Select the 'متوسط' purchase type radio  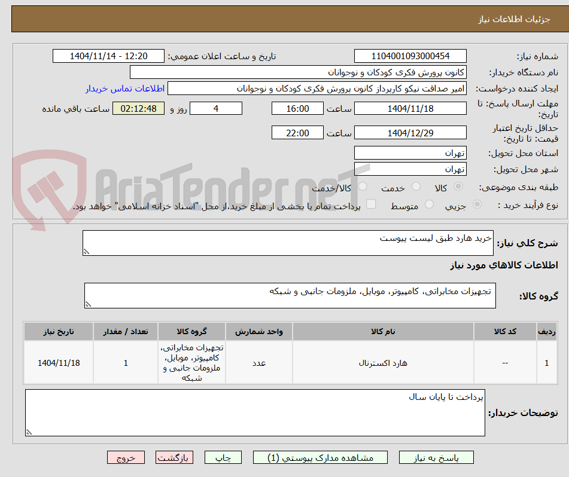click(x=429, y=204)
